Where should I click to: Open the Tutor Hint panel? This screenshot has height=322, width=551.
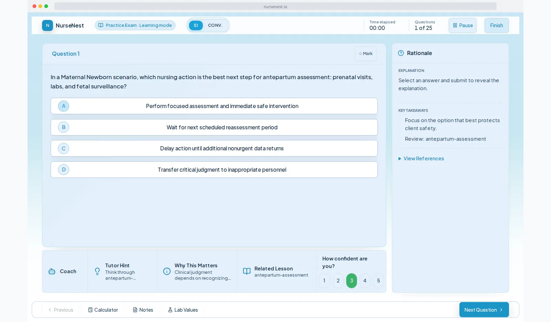pyautogui.click(x=122, y=271)
